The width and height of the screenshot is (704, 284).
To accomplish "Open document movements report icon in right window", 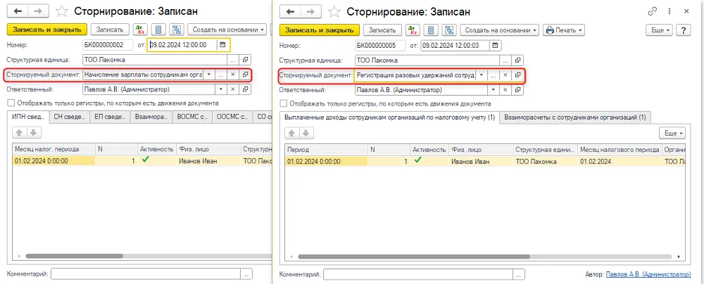I will (x=430, y=30).
